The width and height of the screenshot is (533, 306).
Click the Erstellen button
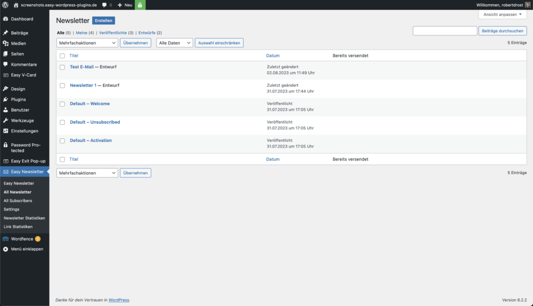point(104,21)
